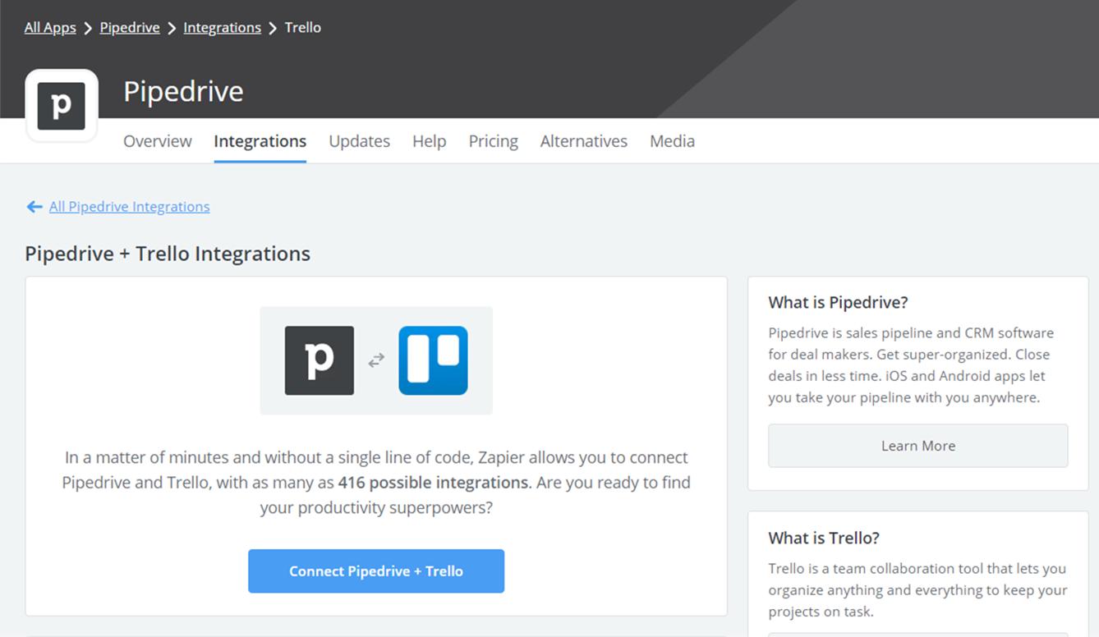
Task: Click the 416 possible integrations text
Action: [434, 483]
